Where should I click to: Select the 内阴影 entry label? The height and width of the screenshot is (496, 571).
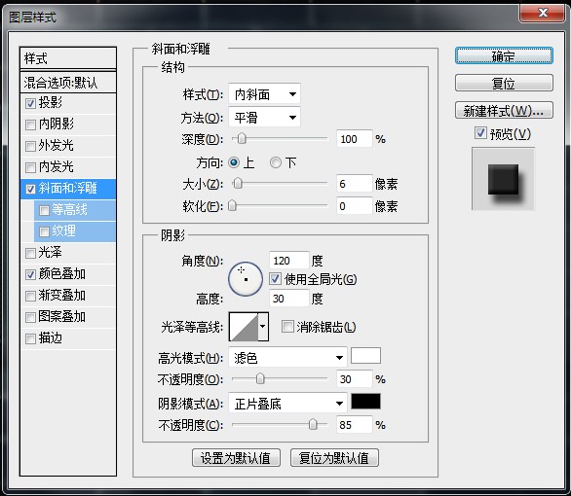[57, 124]
